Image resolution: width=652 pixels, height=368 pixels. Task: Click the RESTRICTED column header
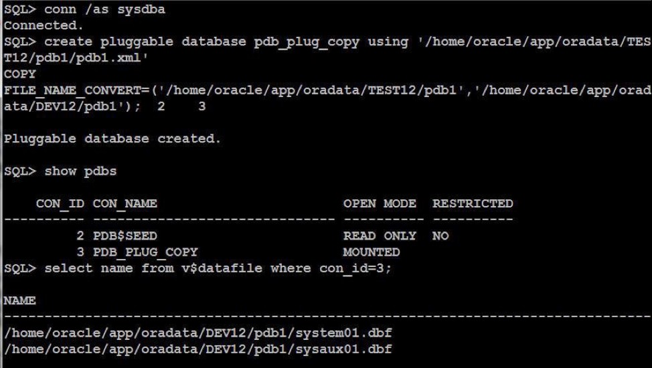coord(473,203)
